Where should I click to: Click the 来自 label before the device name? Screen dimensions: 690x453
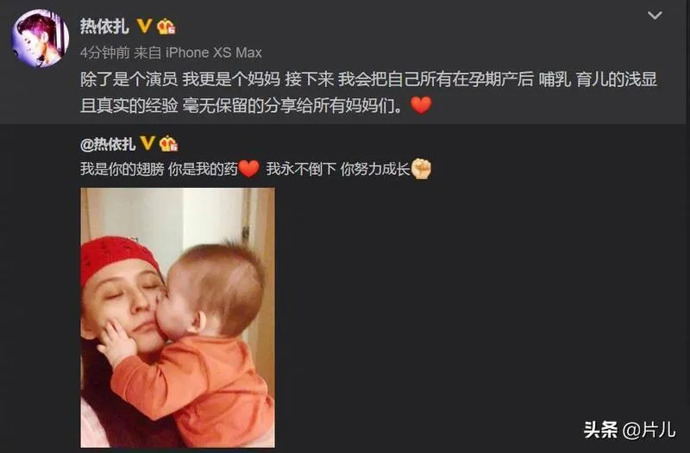pos(147,53)
